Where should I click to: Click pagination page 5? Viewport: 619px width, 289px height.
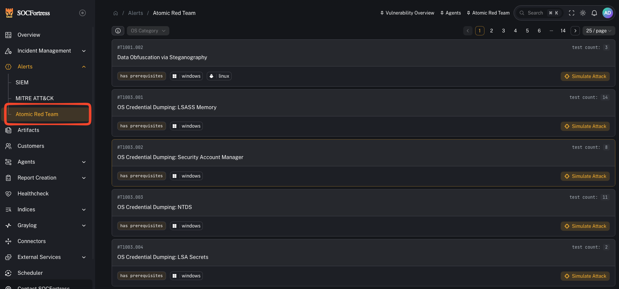click(527, 31)
